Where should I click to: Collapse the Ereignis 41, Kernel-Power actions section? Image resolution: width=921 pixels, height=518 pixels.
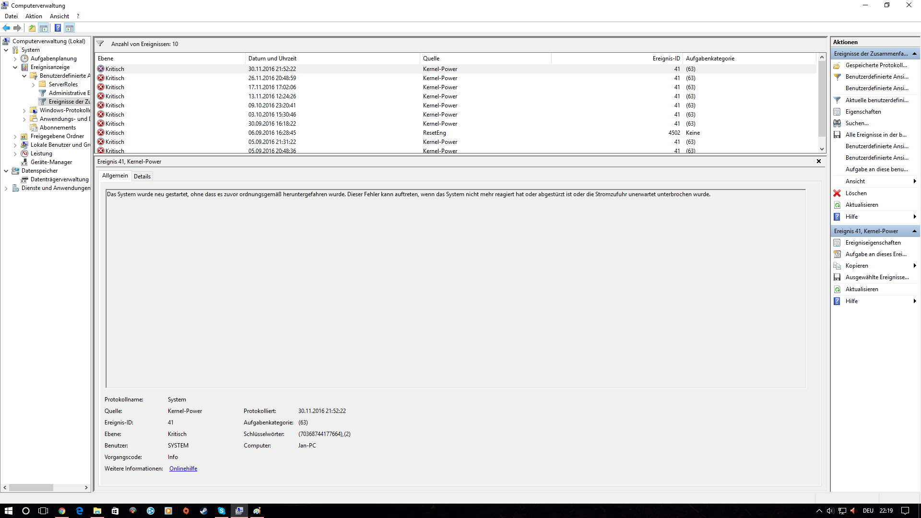click(x=914, y=231)
